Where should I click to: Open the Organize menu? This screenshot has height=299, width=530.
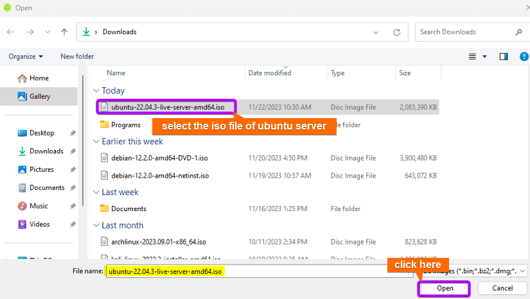pos(26,56)
